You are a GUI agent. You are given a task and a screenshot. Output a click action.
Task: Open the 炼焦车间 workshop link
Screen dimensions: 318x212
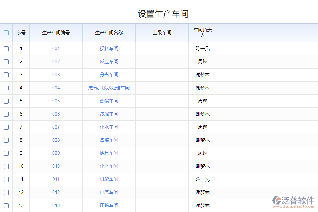pyautogui.click(x=109, y=153)
